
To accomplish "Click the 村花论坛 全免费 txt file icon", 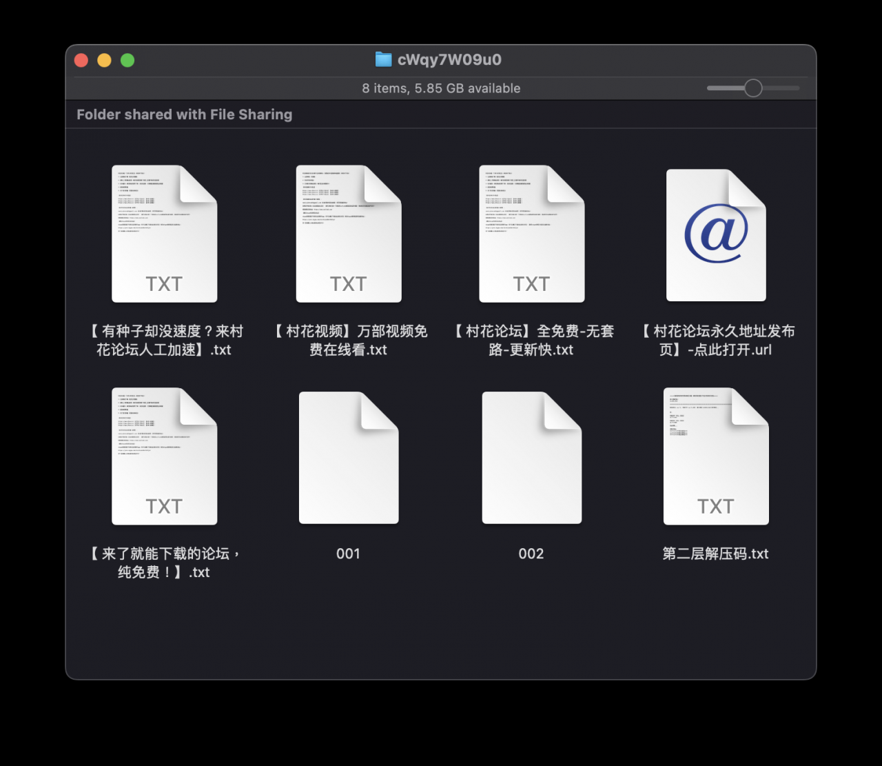I will (531, 234).
